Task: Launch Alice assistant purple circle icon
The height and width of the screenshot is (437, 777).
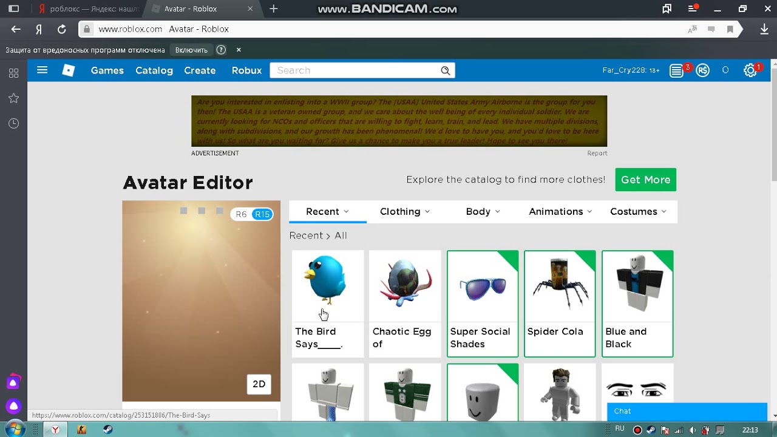Action: (13, 406)
